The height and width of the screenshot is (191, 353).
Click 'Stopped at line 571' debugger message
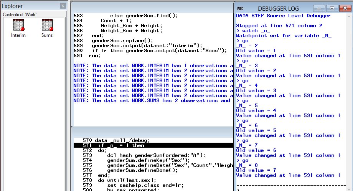[279, 26]
